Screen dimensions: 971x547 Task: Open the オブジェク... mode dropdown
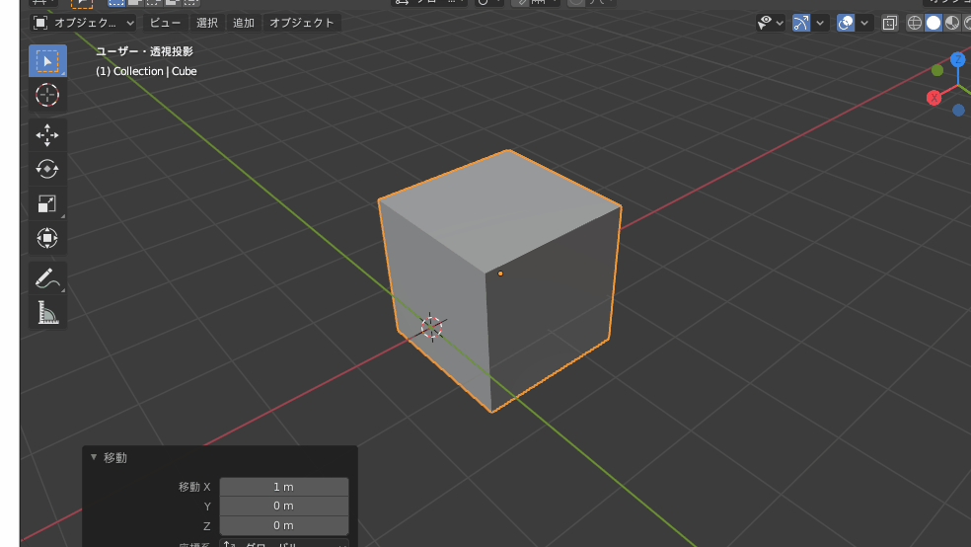tap(83, 23)
